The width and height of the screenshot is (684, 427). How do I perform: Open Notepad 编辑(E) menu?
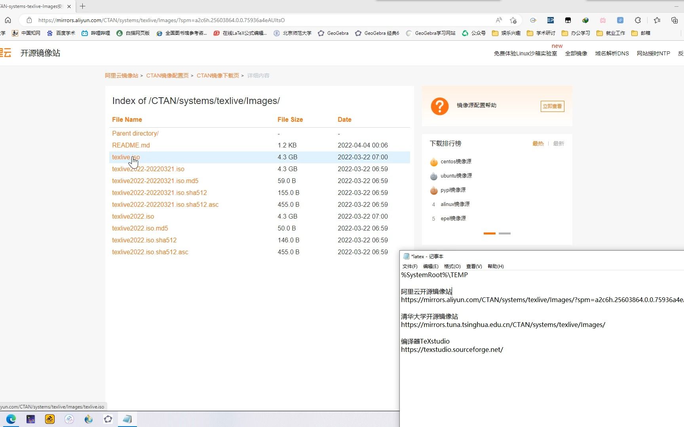(431, 266)
